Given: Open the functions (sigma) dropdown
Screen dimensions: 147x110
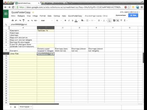Looking at the screenshot, I should pos(125,20).
